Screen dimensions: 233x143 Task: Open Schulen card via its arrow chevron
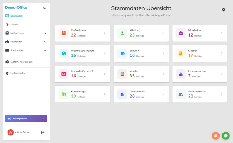tap(163, 54)
